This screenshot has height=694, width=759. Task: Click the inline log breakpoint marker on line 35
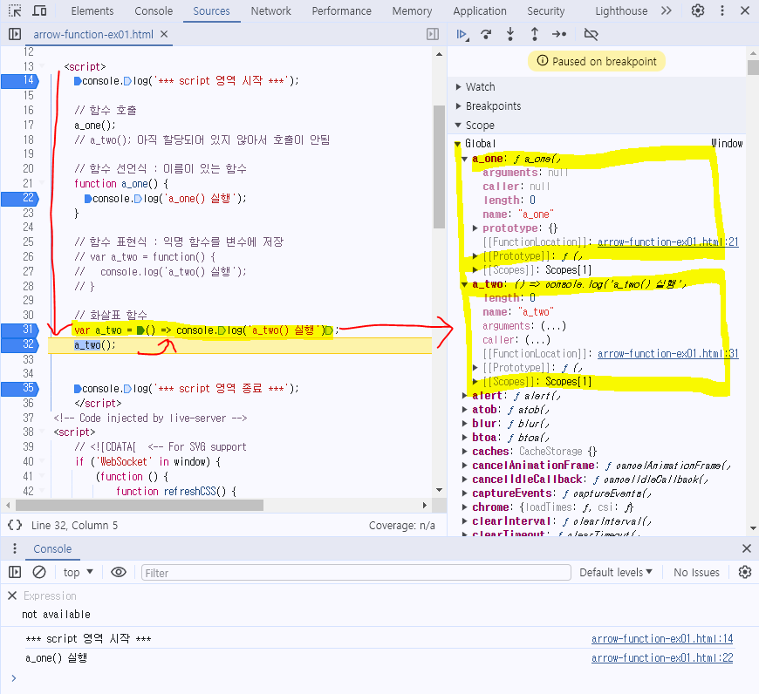click(x=127, y=389)
